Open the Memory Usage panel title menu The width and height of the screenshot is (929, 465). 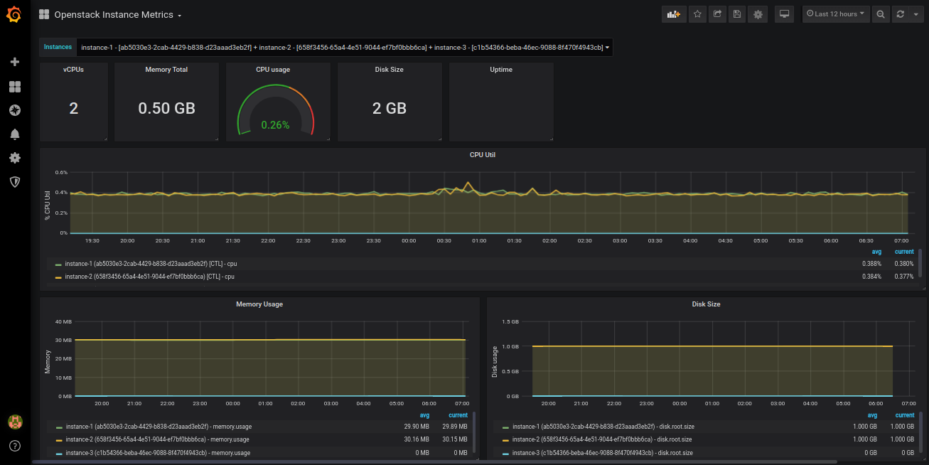(259, 304)
